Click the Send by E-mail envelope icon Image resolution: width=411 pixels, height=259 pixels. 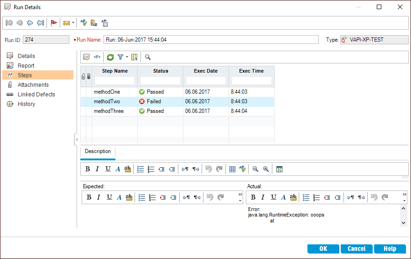click(67, 22)
